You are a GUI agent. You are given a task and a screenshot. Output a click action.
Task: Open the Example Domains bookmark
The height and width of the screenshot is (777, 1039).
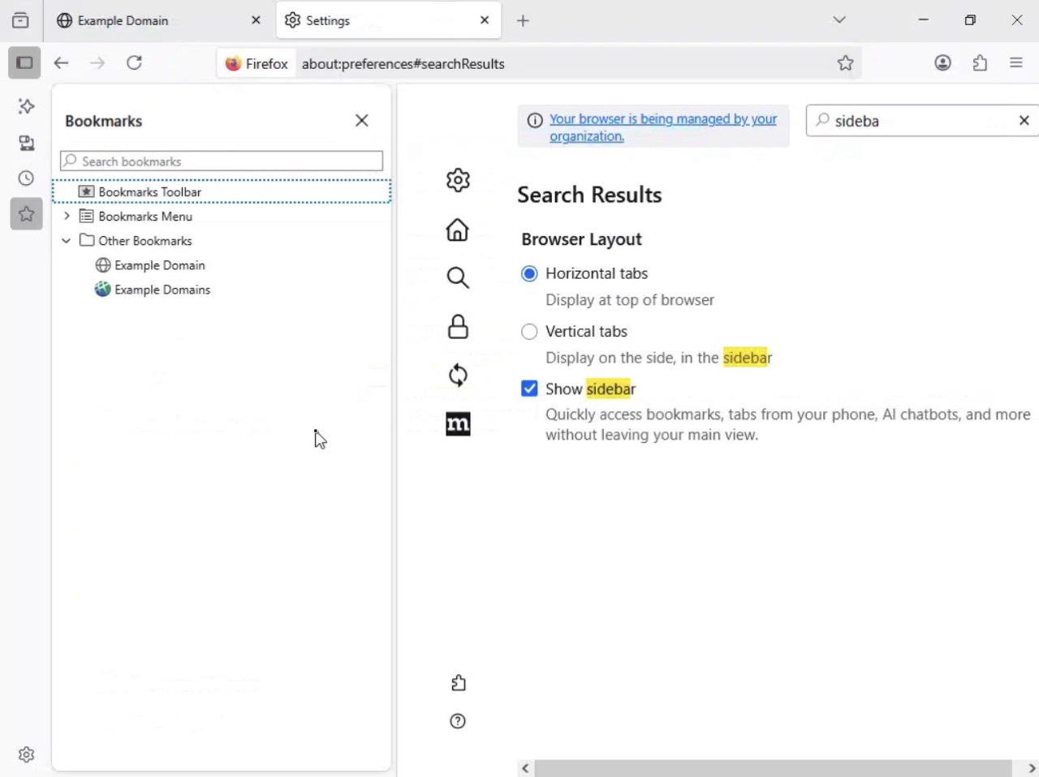tap(222, 290)
